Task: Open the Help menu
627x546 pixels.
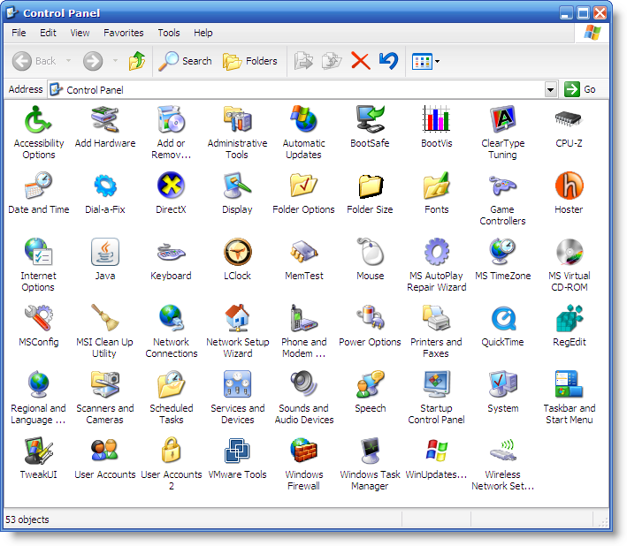Action: 203,33
